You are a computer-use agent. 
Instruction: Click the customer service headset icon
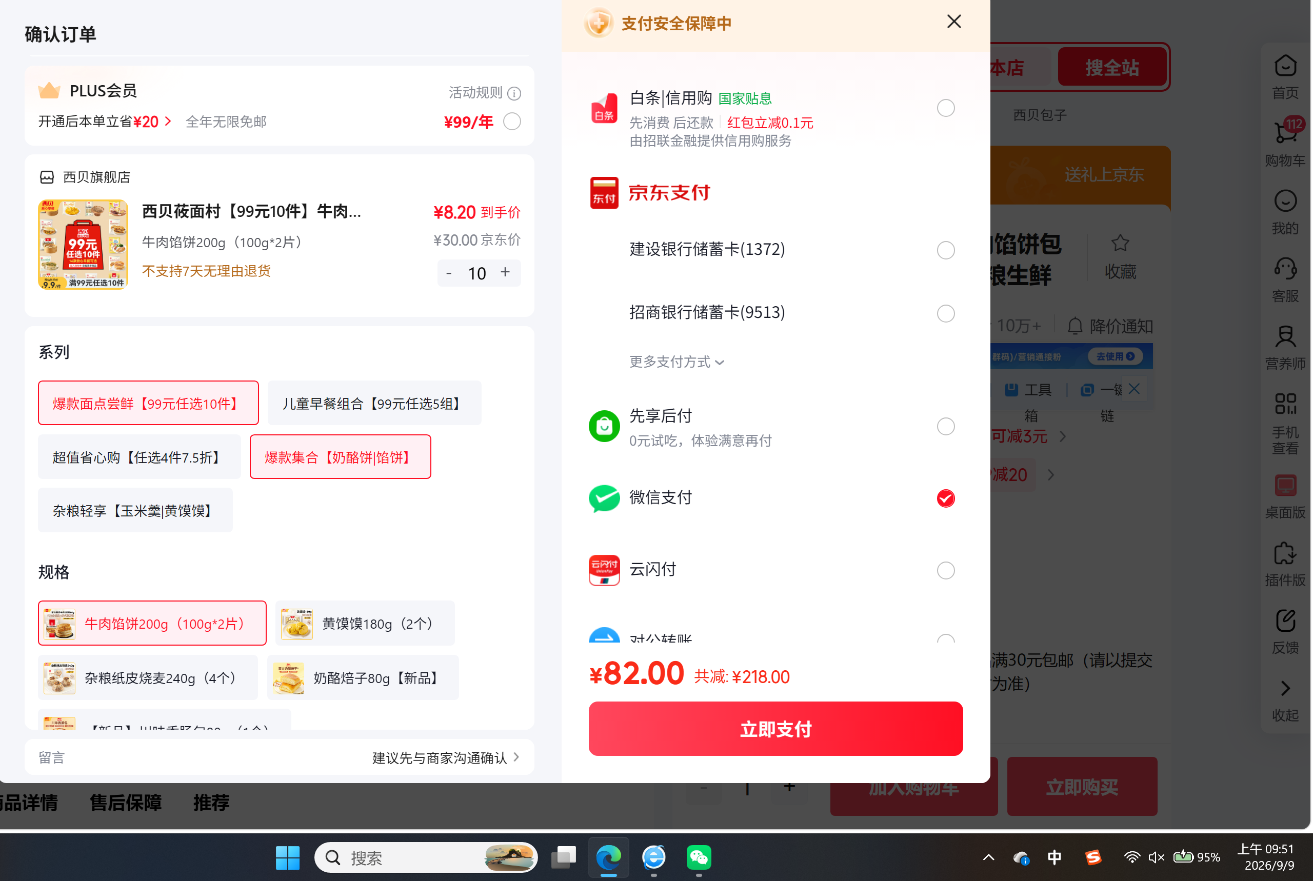click(1285, 269)
